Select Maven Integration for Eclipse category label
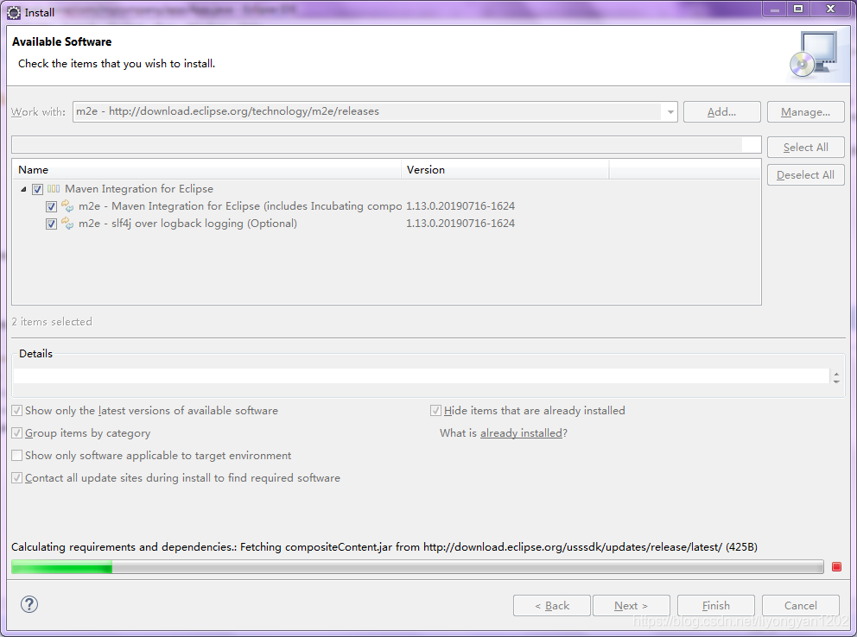Screen dimensions: 857x637 pyautogui.click(x=139, y=189)
